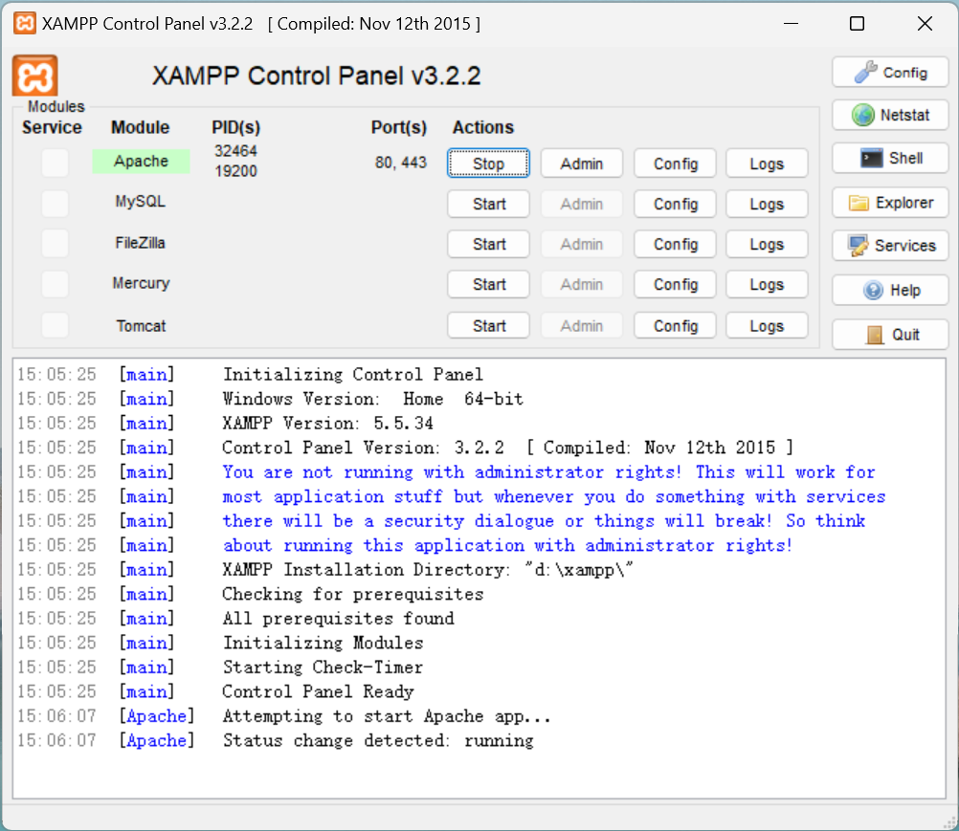This screenshot has width=959, height=831.
Task: Open FileZilla Config menu
Action: (x=675, y=244)
